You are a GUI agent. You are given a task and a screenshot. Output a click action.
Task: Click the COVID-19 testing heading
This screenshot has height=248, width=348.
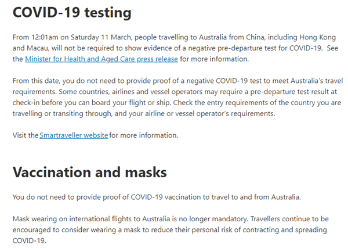coord(72,13)
